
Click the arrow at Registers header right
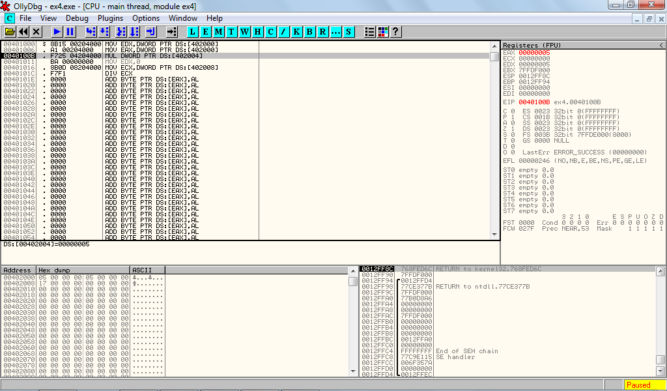tap(662, 45)
